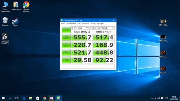Screen dimensions: 180x101
Task: Open the Assassin's Creed IV shortcut
Action: pos(5,38)
